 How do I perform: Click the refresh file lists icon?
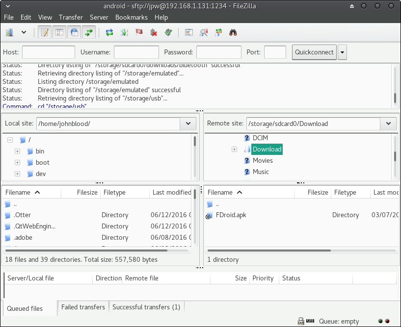109,33
